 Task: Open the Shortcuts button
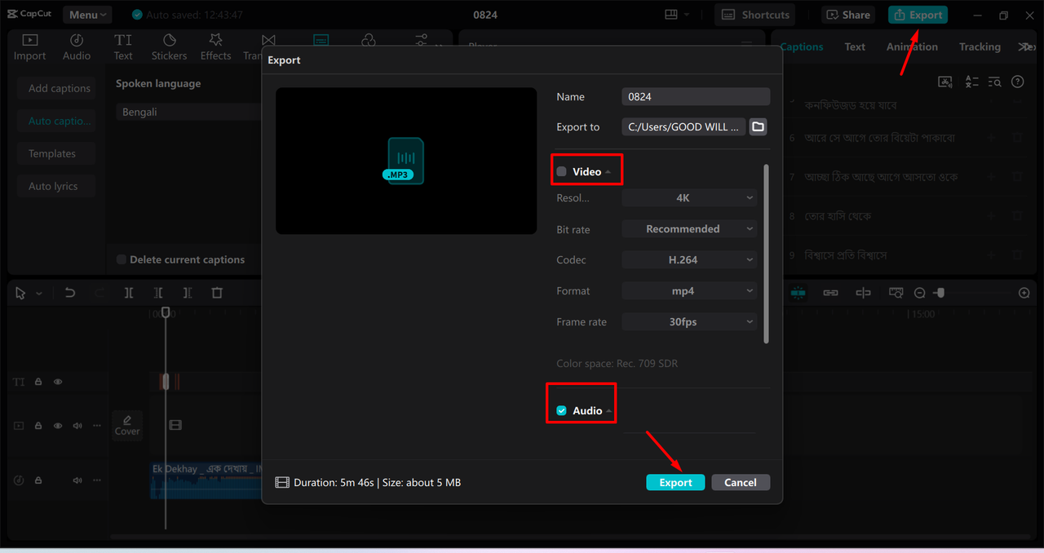coord(755,15)
